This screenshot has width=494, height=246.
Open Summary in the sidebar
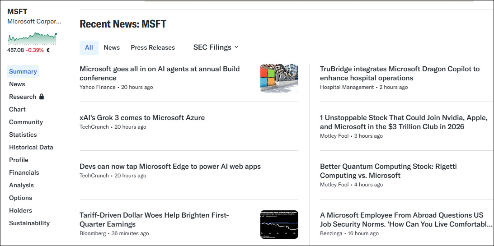point(23,71)
